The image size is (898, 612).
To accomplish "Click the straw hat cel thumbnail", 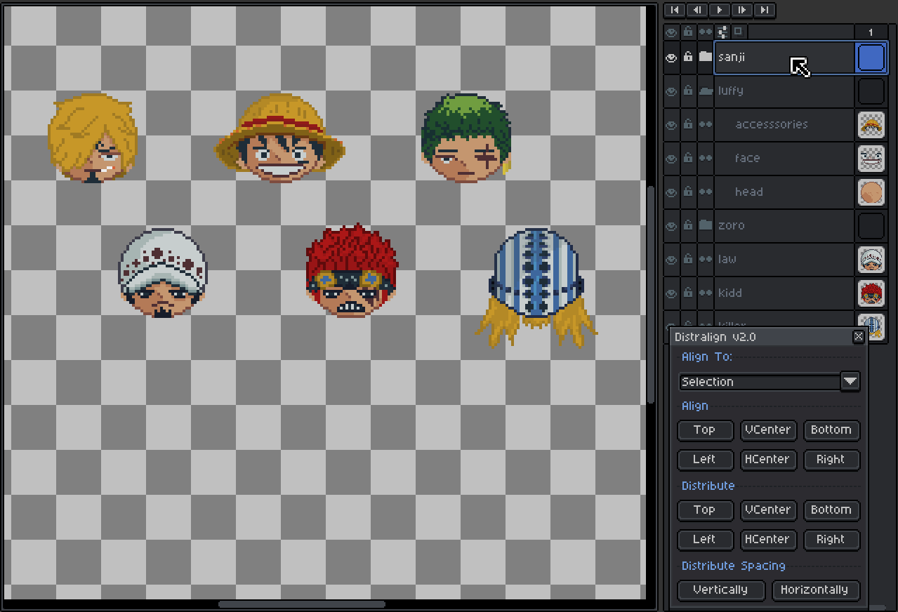I will [x=871, y=124].
